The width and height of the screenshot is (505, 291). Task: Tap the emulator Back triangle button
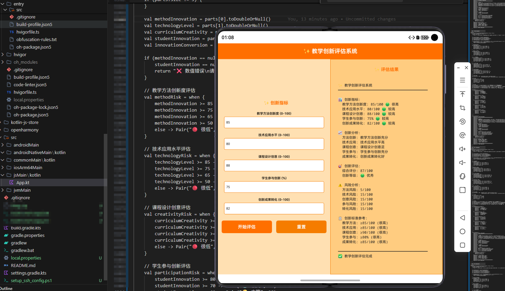(462, 218)
